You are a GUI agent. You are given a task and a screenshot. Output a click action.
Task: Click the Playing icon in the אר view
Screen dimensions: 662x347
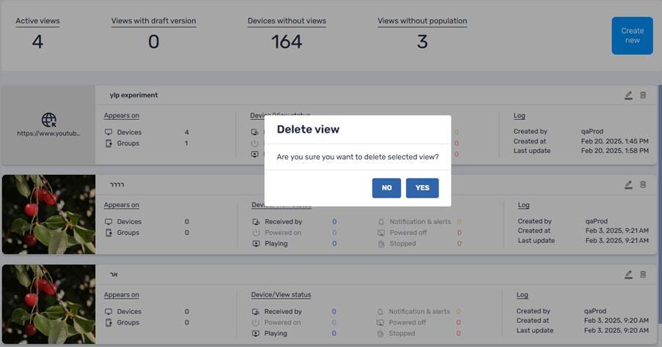[x=256, y=334]
